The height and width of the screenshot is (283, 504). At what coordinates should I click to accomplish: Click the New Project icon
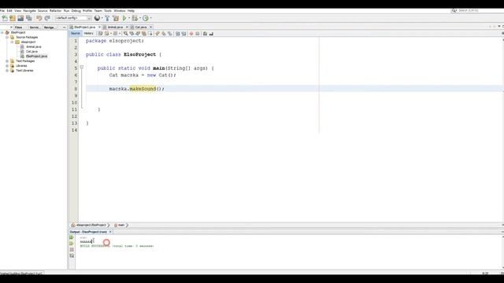[13, 18]
